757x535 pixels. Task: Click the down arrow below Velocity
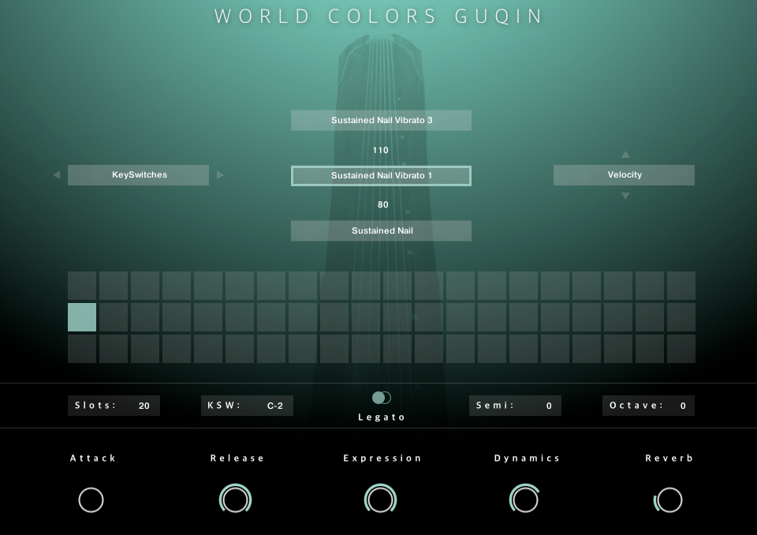pyautogui.click(x=625, y=196)
